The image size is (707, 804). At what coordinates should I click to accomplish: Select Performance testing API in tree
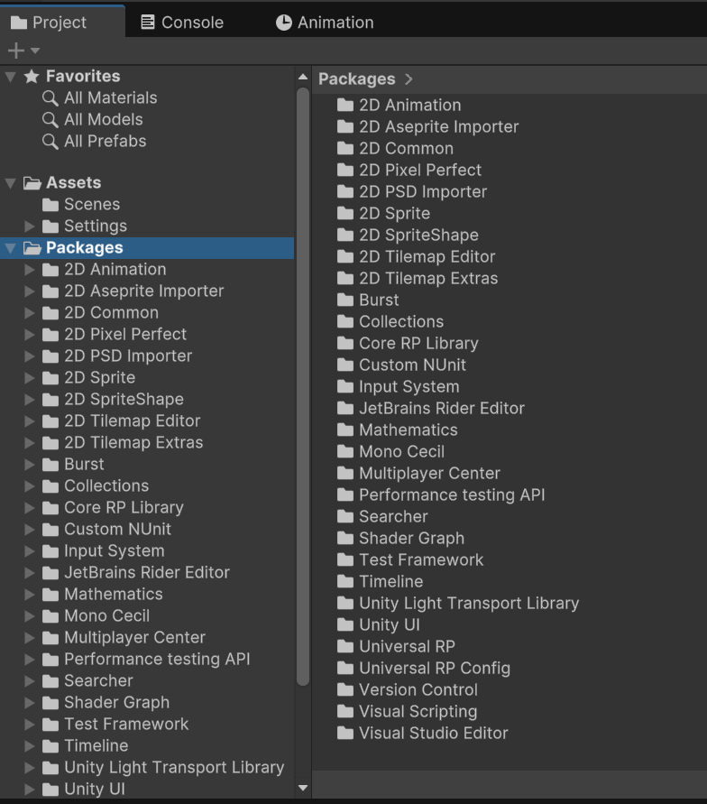[x=147, y=660]
